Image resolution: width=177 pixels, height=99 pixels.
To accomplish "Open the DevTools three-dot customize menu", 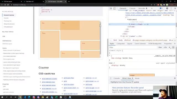I will click(171, 9).
